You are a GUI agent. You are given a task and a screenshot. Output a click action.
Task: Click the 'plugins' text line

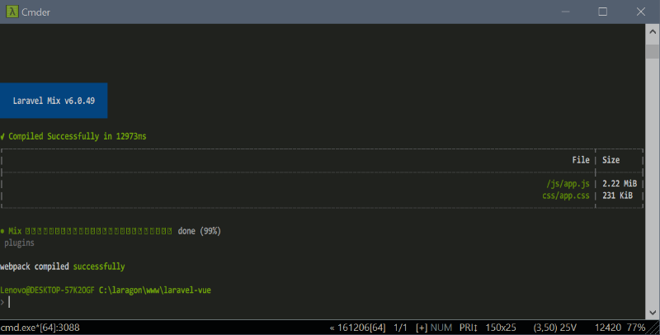[19, 243]
